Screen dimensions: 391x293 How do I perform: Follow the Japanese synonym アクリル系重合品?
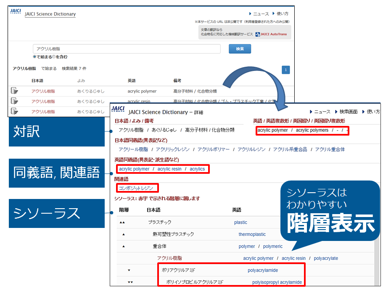[x=290, y=149]
